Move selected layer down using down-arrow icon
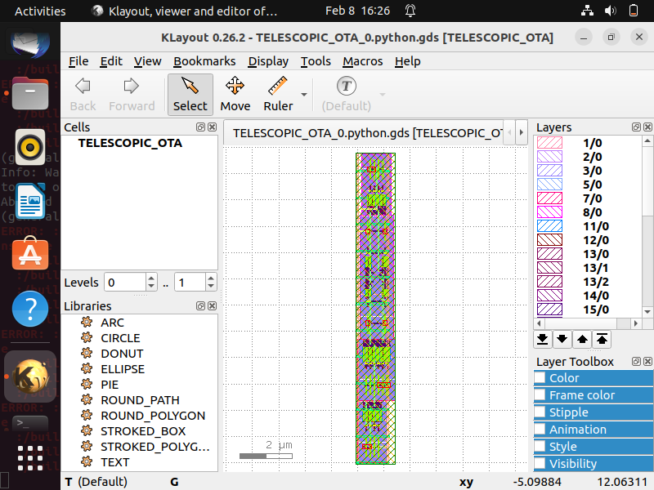 coord(562,339)
